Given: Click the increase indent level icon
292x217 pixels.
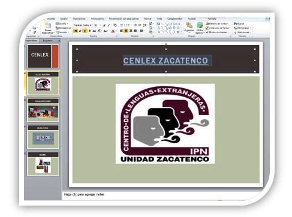Looking at the screenshot, I should pyautogui.click(x=140, y=25).
